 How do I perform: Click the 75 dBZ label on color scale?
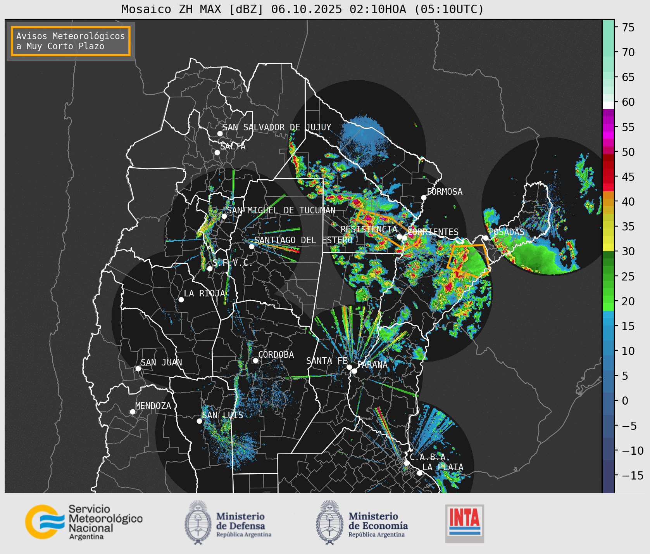[628, 28]
